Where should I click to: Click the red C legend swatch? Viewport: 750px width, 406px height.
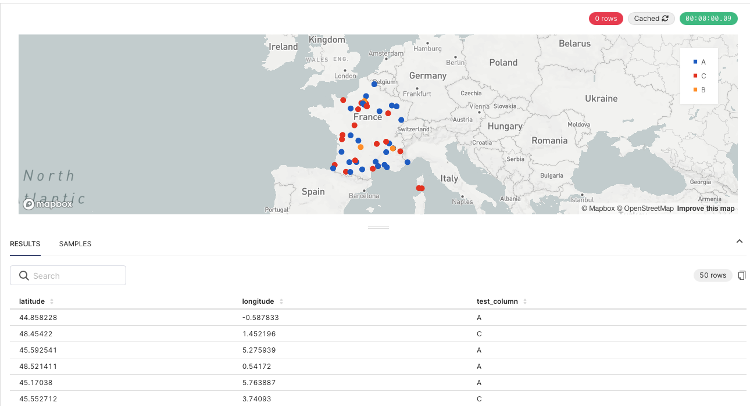[695, 76]
